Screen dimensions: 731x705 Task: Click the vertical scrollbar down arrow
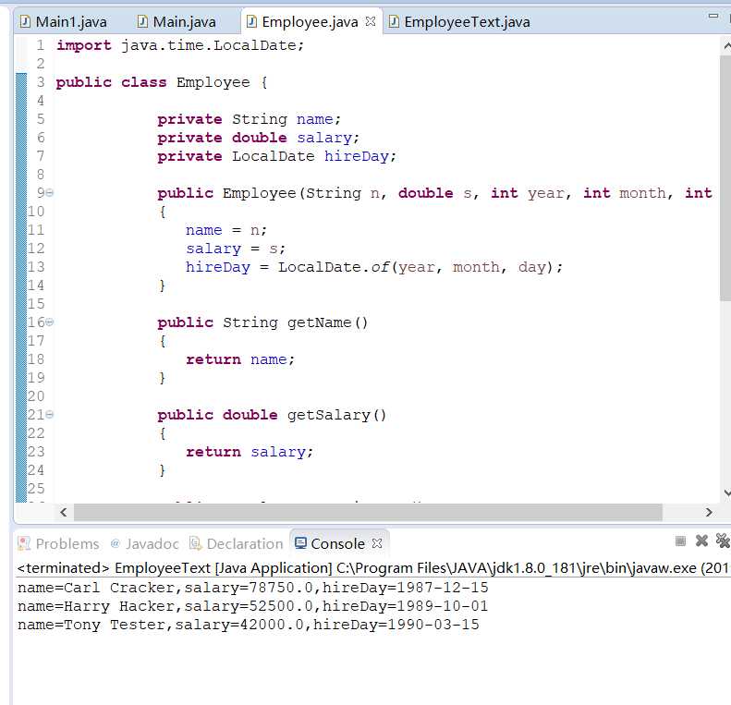(726, 492)
